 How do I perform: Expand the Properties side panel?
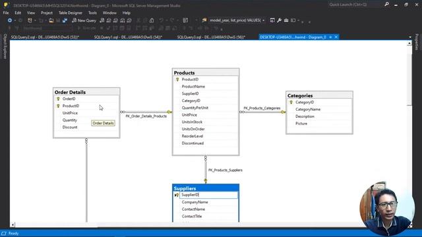click(417, 42)
